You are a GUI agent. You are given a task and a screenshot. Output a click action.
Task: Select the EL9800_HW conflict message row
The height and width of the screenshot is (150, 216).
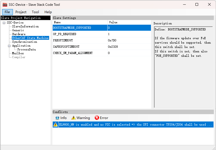(x=133, y=124)
